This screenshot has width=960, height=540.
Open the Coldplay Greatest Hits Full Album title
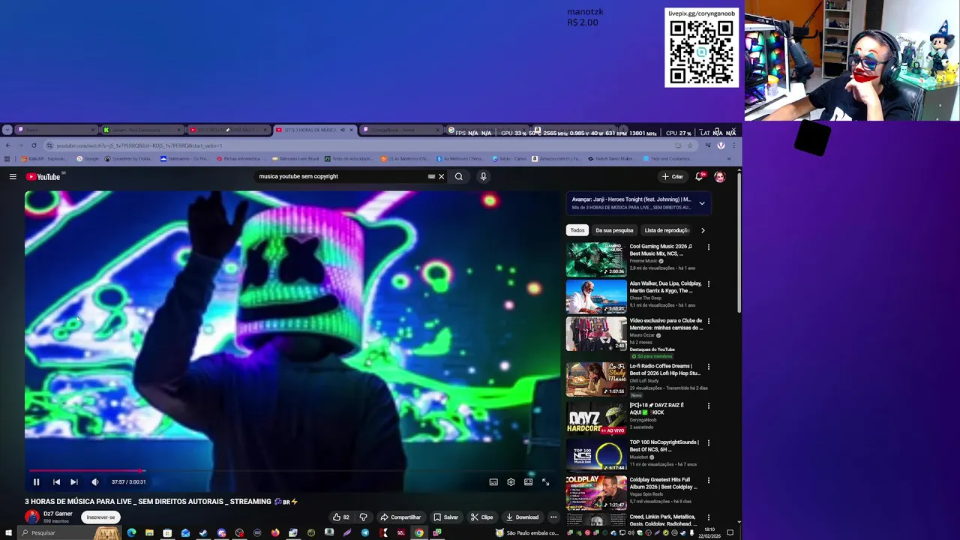[x=664, y=483]
